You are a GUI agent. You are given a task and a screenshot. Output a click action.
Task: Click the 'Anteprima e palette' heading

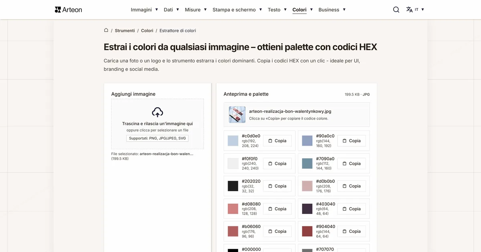point(246,94)
